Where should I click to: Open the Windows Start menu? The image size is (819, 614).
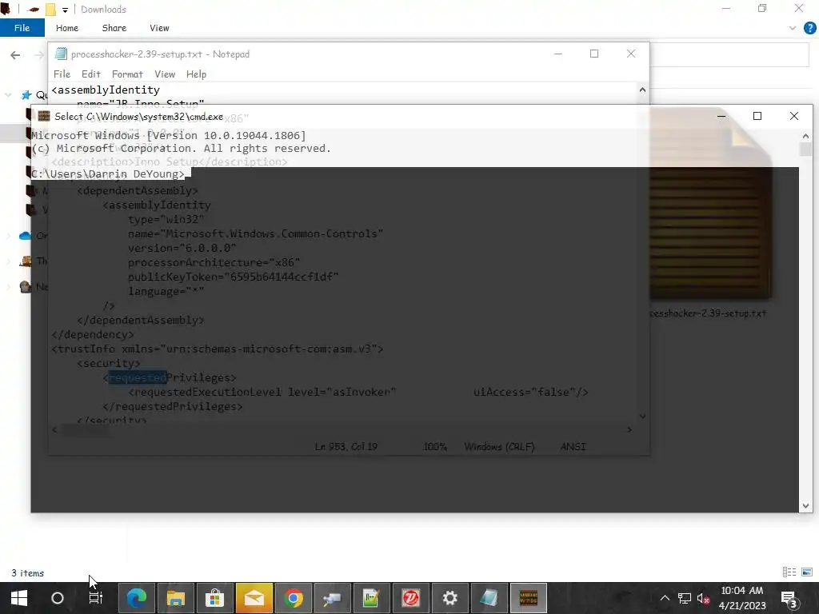[x=19, y=598]
